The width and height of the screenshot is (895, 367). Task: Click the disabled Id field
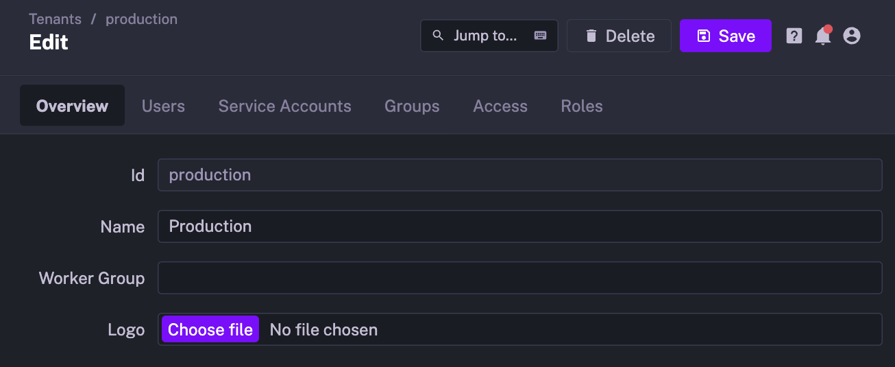tap(519, 175)
